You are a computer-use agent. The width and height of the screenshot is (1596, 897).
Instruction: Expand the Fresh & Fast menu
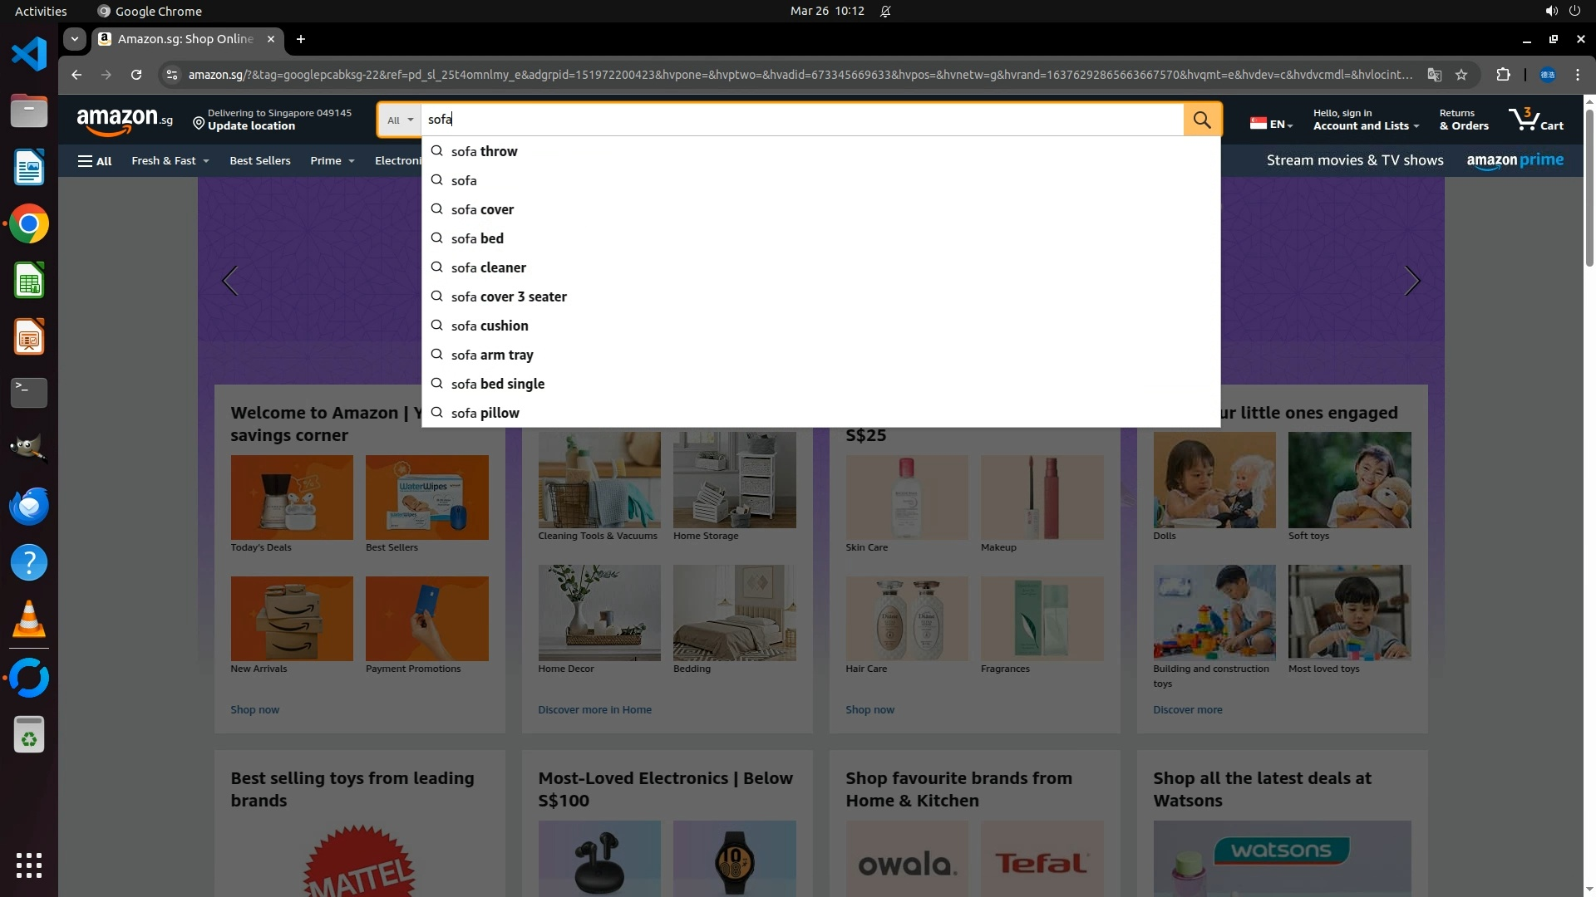point(170,161)
